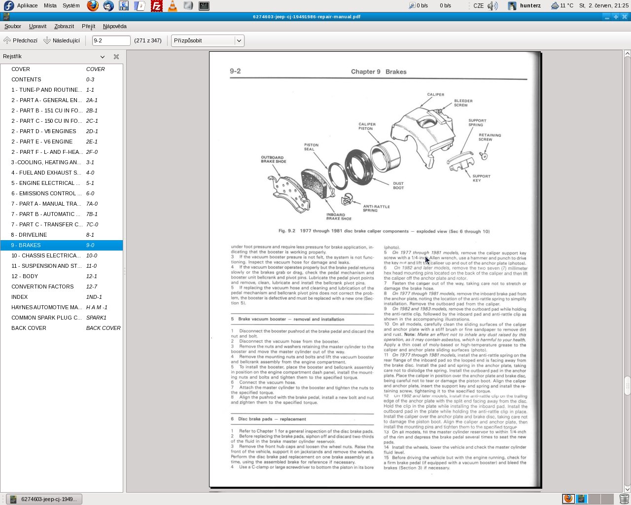Close the Rejstřík side panel
631x505 pixels.
click(116, 57)
